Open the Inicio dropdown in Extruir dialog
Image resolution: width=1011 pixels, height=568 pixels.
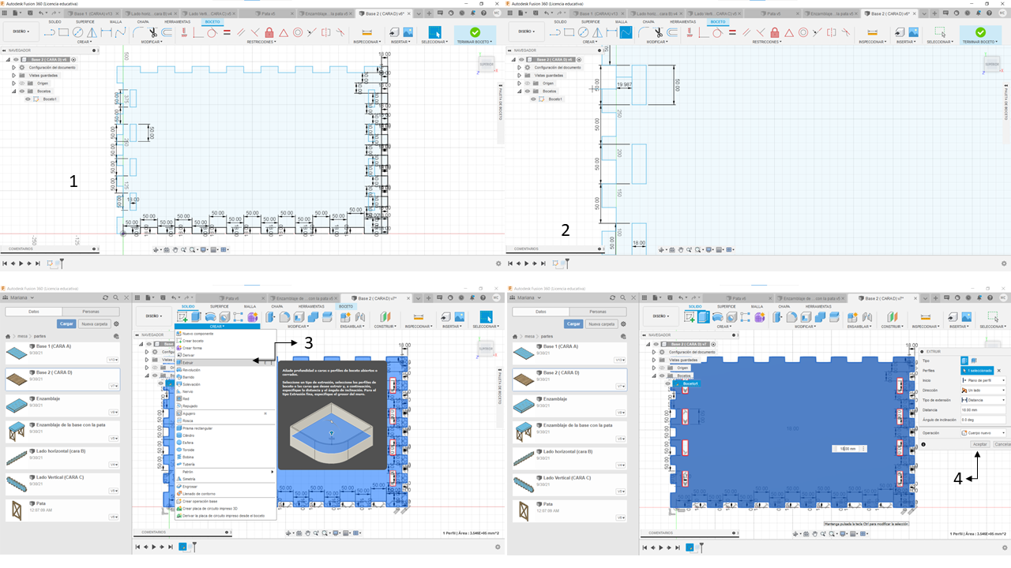[984, 380]
